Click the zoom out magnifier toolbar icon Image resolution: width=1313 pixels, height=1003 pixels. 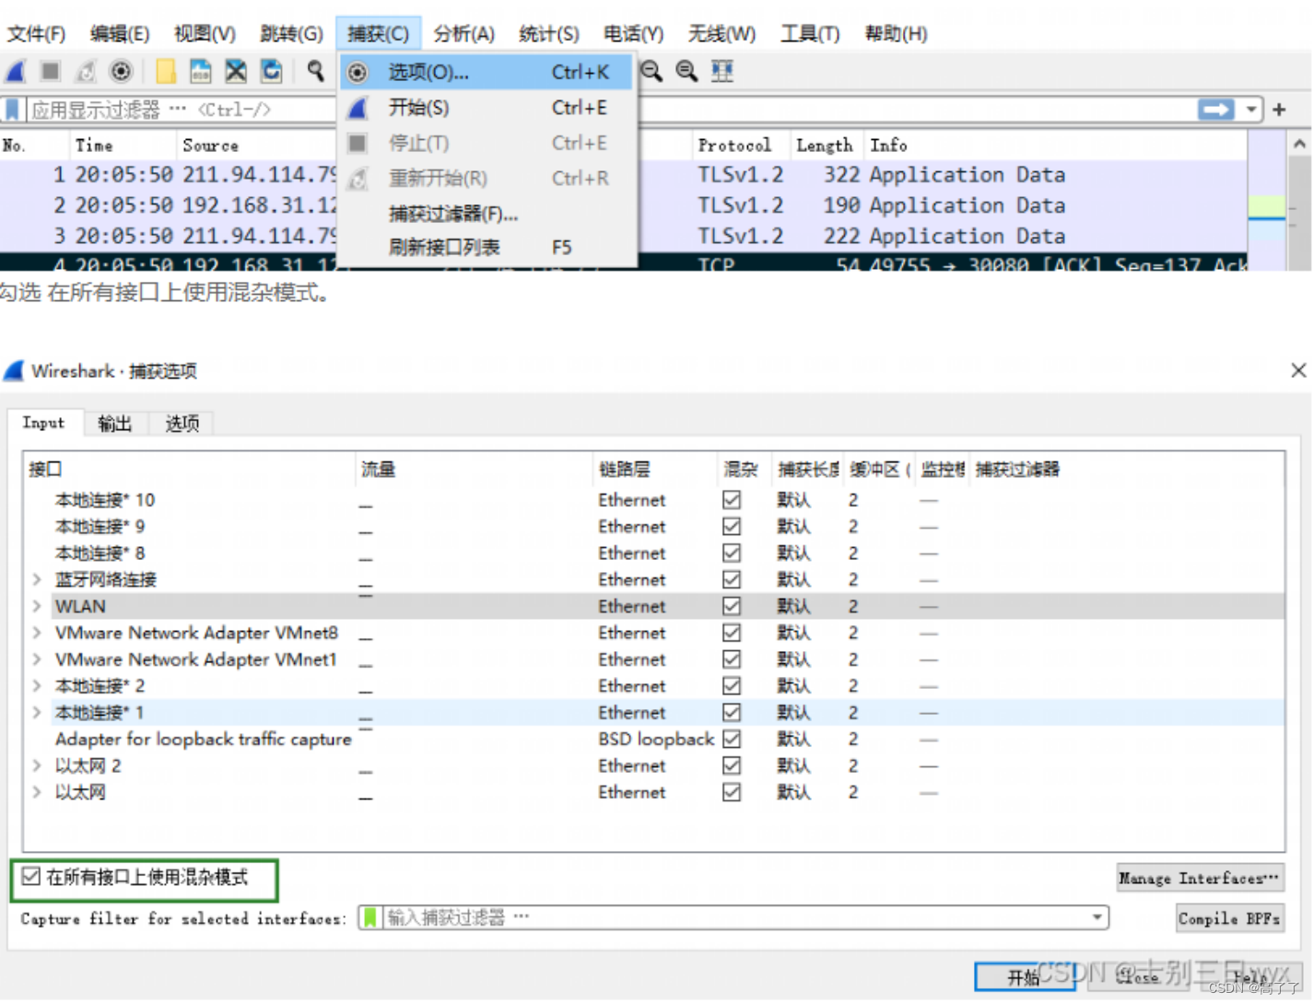tap(651, 71)
